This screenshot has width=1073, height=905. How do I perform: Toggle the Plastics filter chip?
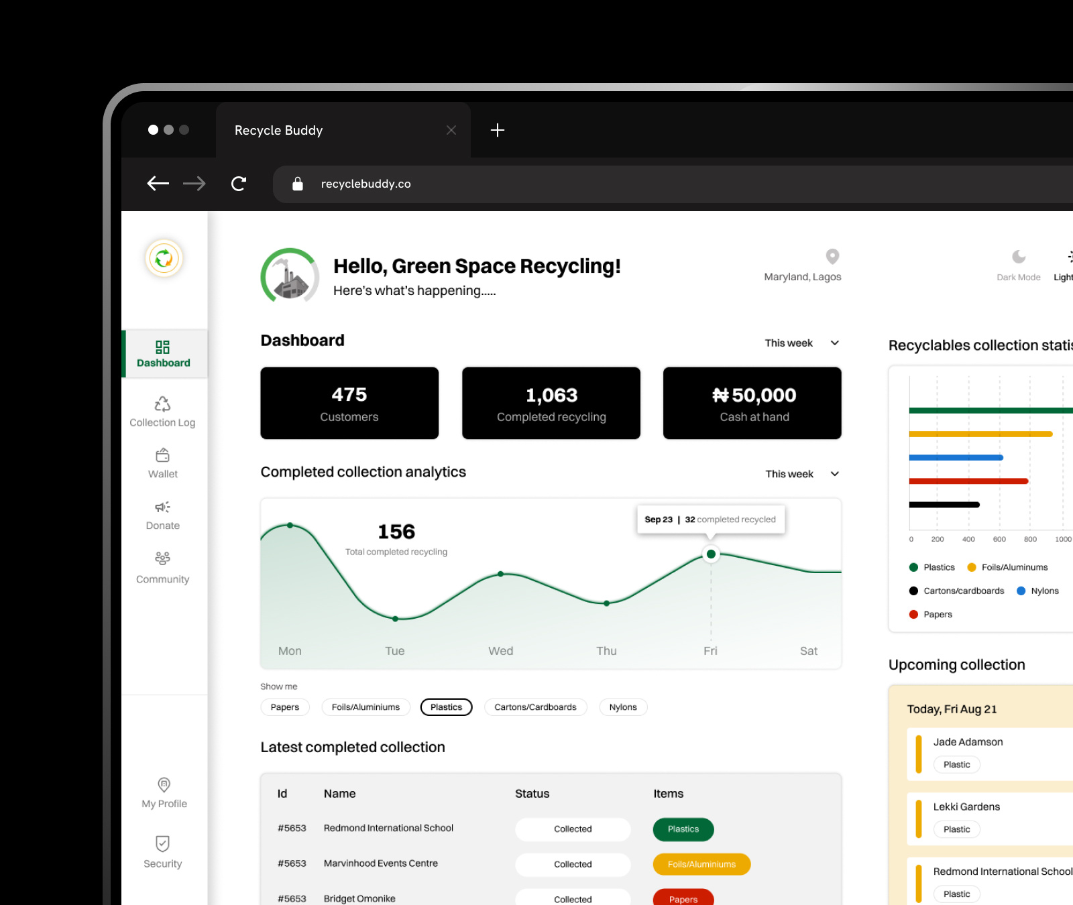pos(447,707)
